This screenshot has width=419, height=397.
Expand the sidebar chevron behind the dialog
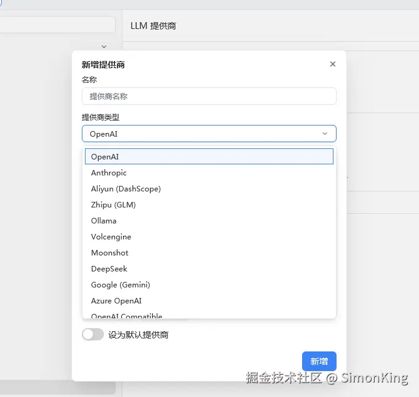pos(104,47)
